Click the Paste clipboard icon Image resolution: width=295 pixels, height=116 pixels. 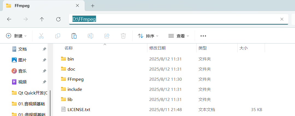pos(74,36)
